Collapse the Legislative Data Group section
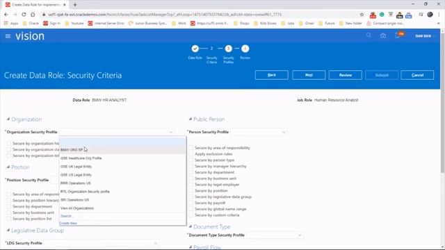The height and width of the screenshot is (250, 445). [x=8, y=230]
